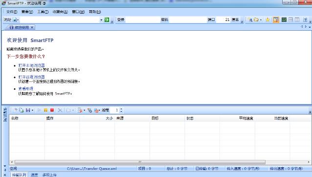The height and width of the screenshot is (177, 312).
Task: Click the 打开远程浏览器 link
Action: click(x=32, y=77)
